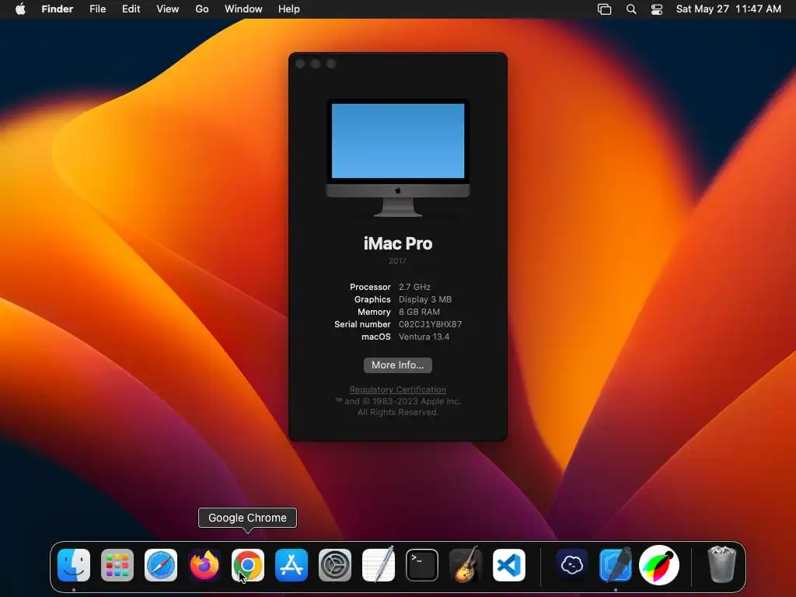796x597 pixels.
Task: Click the iMac Pro title text
Action: 398,243
